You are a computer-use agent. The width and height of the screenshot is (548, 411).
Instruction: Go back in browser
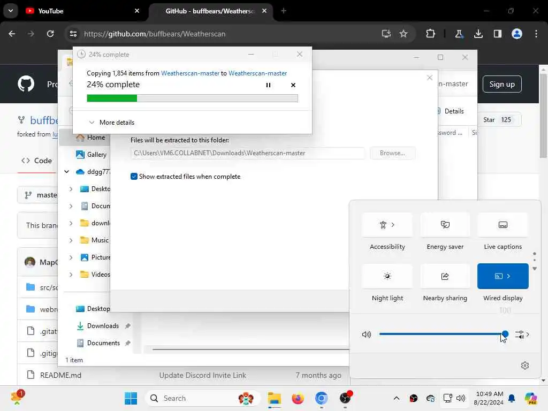click(12, 34)
